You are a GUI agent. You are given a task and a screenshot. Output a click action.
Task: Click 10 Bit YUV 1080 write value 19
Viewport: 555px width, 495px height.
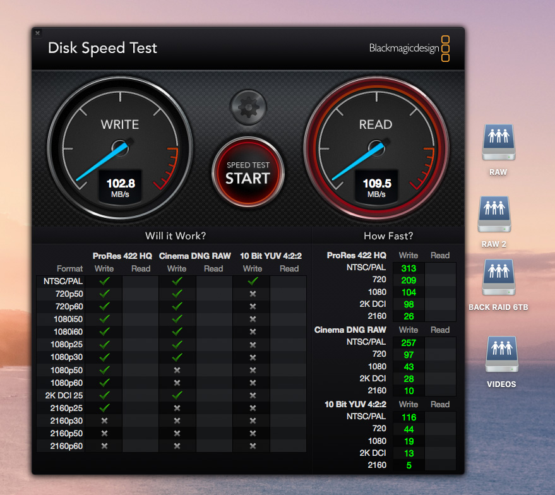click(409, 441)
